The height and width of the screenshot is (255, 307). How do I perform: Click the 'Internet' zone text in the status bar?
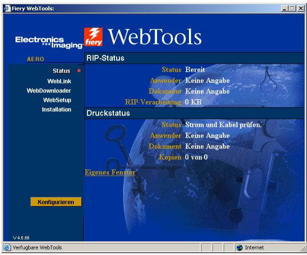click(254, 247)
